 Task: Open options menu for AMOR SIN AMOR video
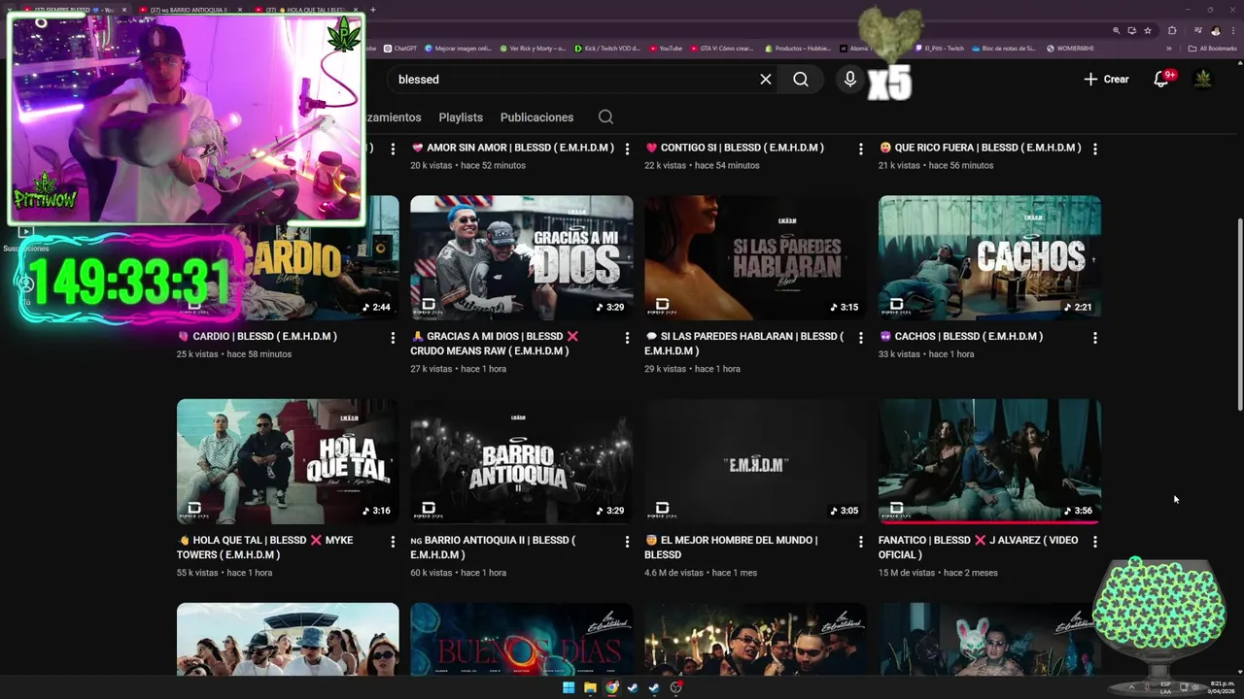tap(627, 149)
